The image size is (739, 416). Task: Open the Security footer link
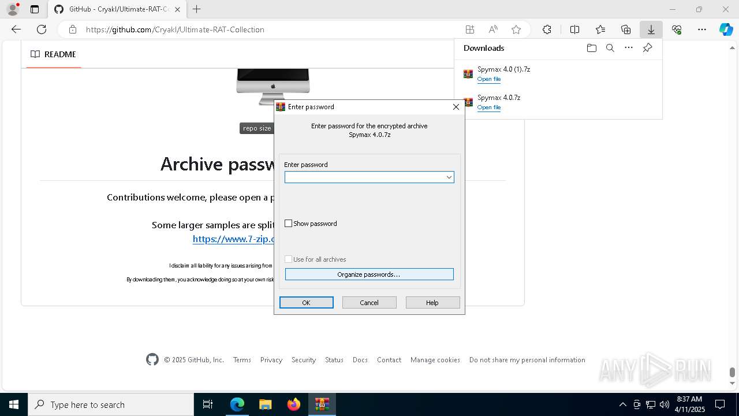tap(304, 360)
